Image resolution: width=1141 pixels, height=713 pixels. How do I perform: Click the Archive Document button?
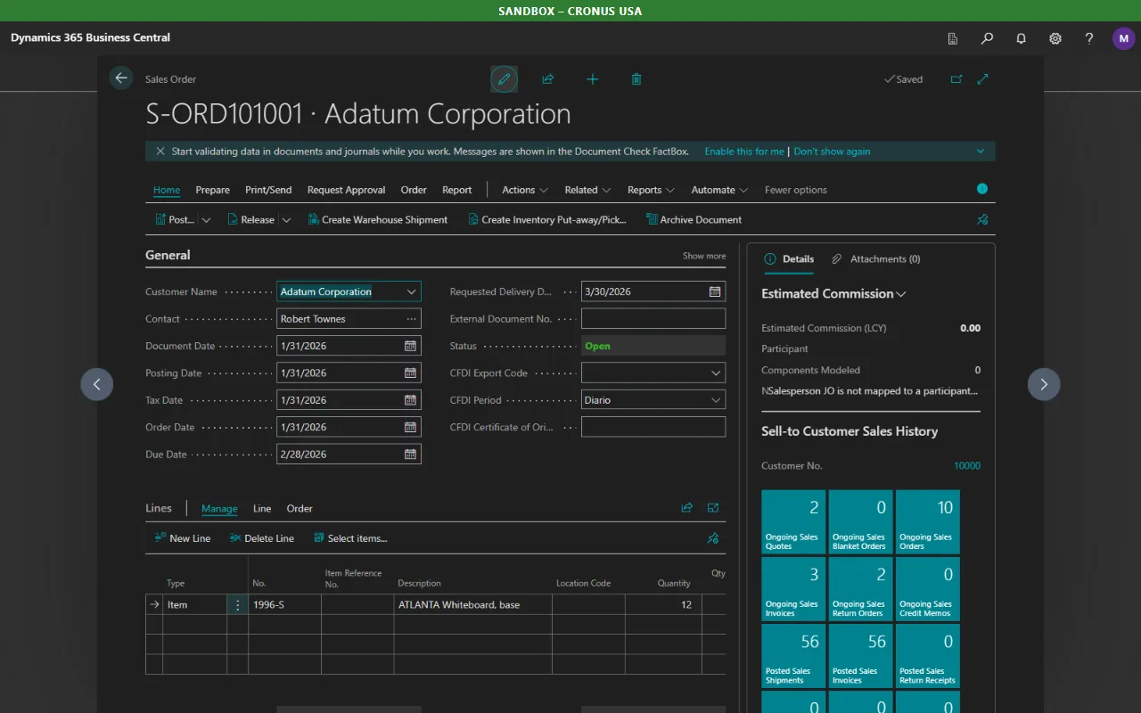pos(694,220)
